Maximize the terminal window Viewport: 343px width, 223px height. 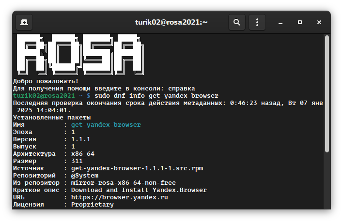pos(300,22)
